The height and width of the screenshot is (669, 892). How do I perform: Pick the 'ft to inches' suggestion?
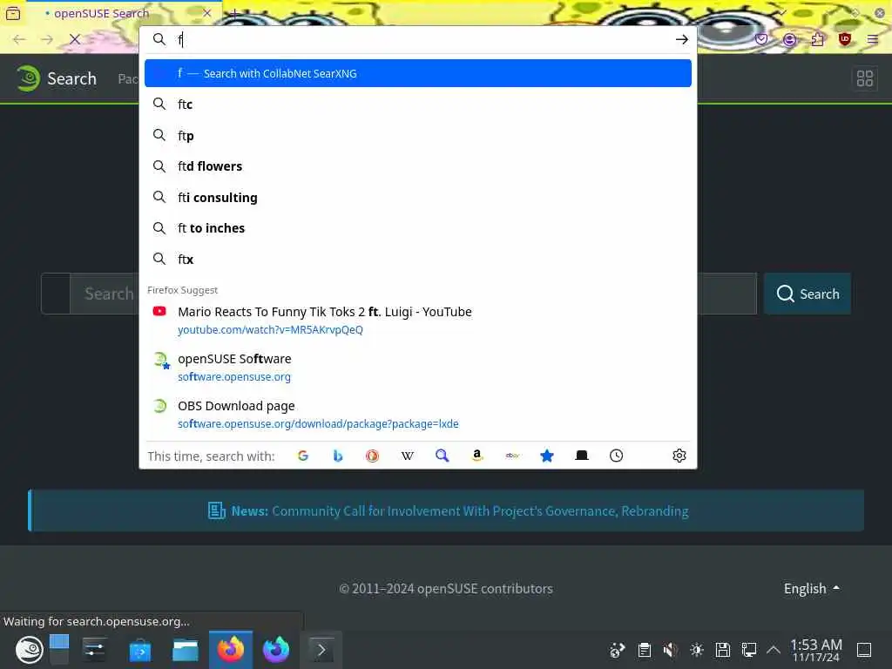point(417,228)
